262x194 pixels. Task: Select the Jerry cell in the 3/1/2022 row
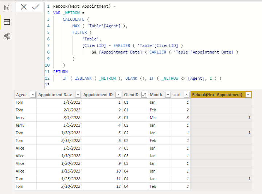pos(26,118)
